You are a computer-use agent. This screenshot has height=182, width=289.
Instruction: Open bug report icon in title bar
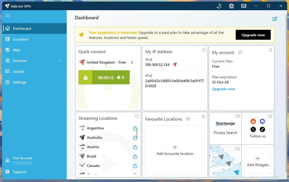coord(231,6)
